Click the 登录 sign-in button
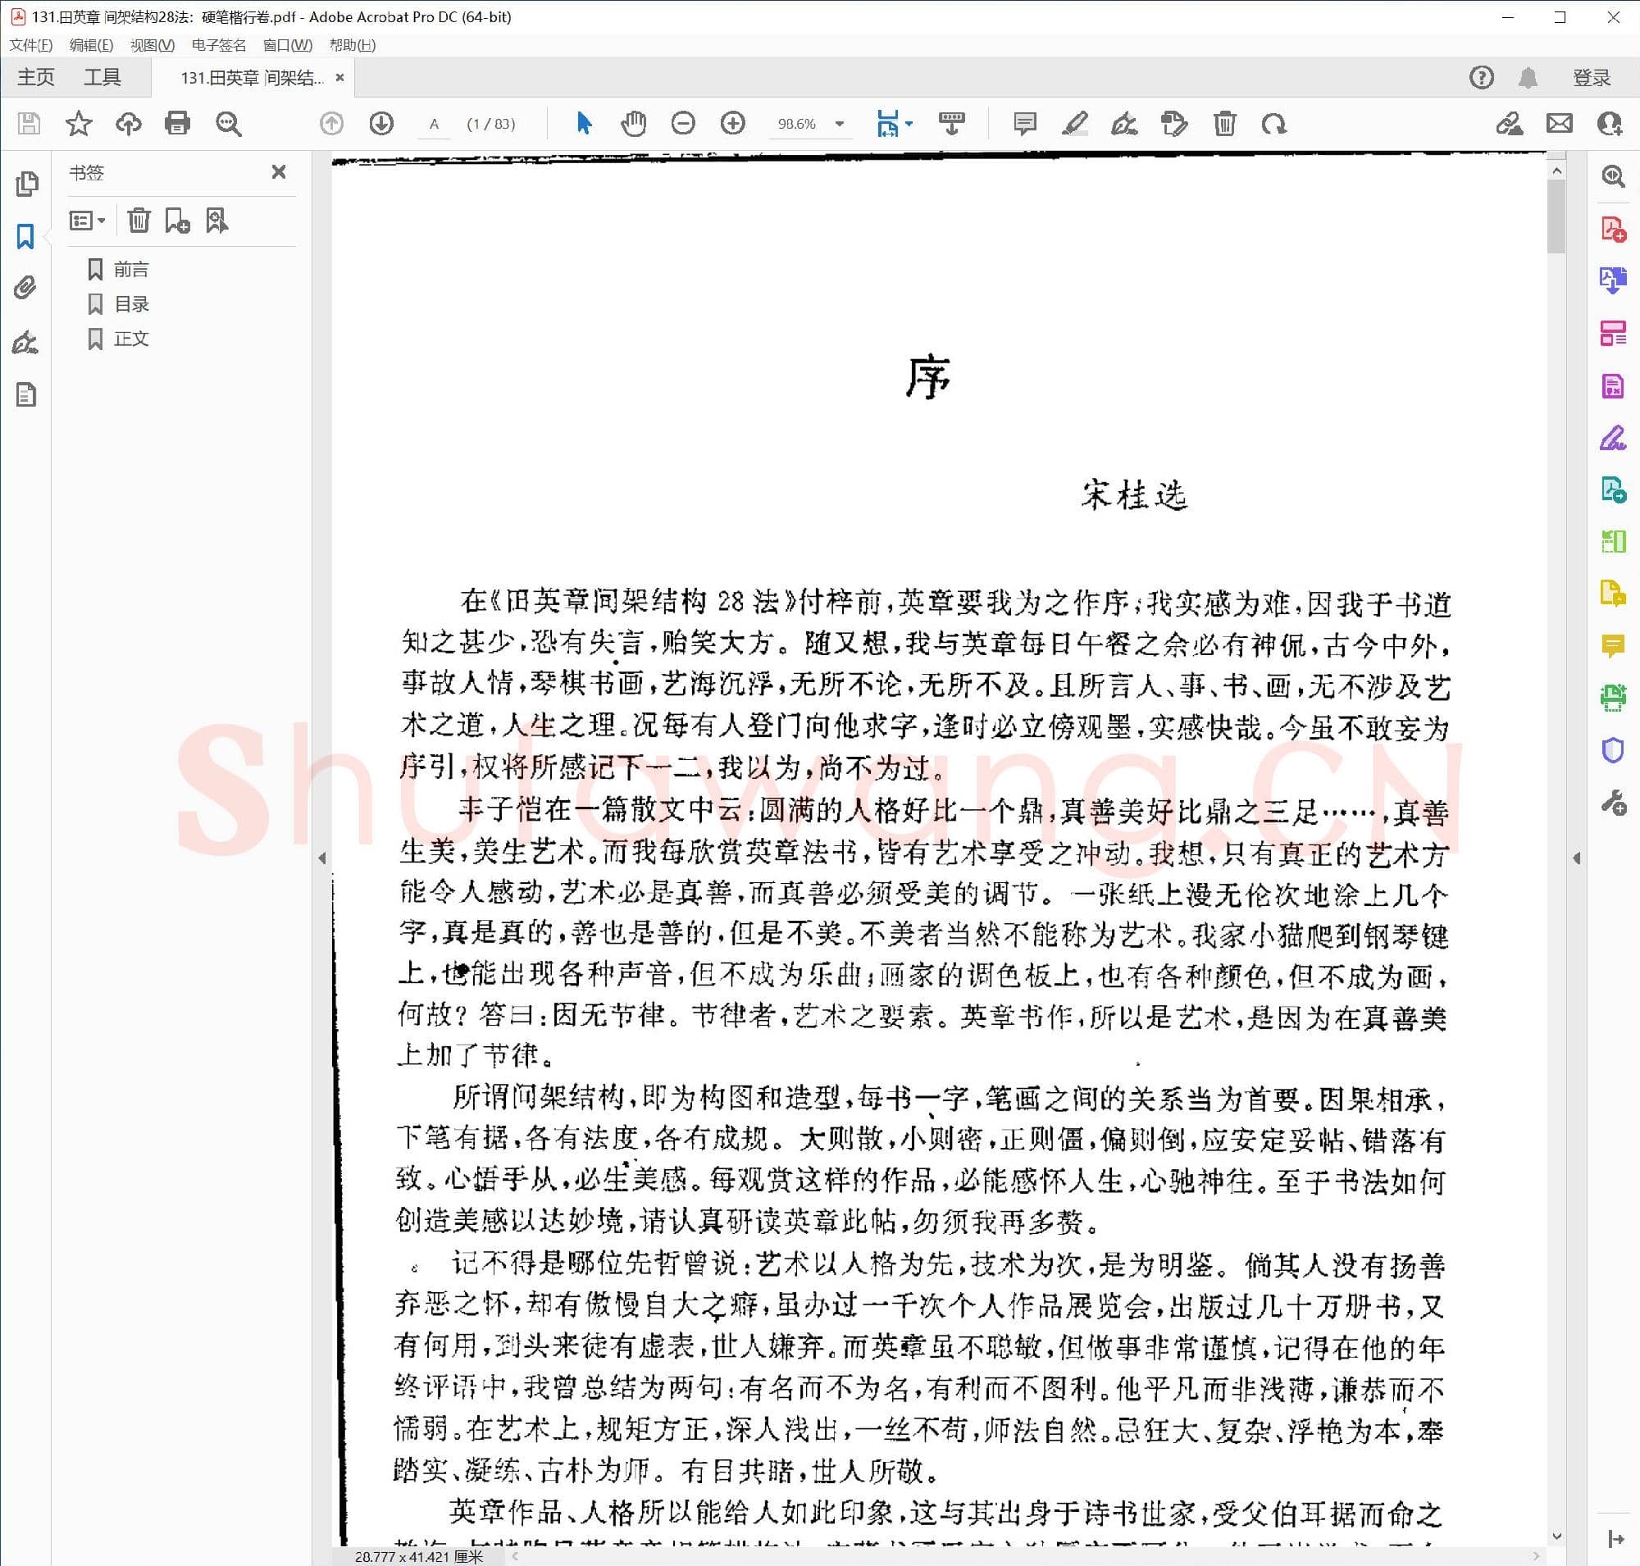Image resolution: width=1640 pixels, height=1566 pixels. click(x=1591, y=77)
